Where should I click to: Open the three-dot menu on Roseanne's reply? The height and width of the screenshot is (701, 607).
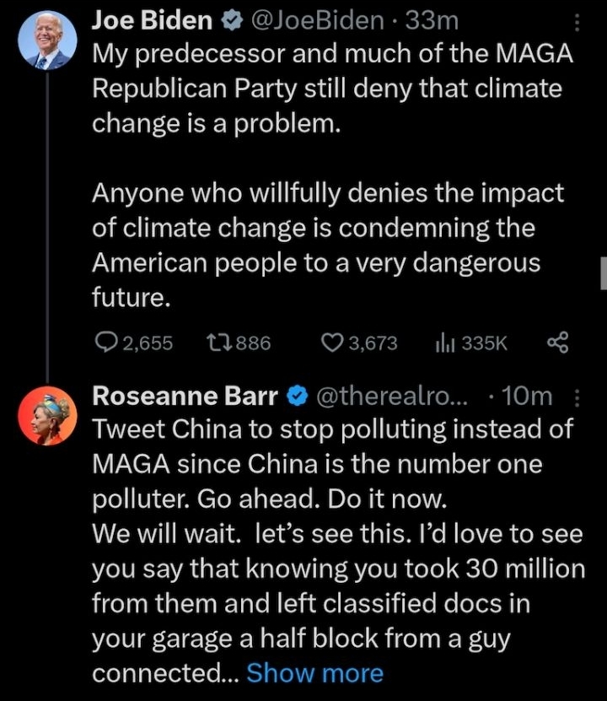pos(577,396)
